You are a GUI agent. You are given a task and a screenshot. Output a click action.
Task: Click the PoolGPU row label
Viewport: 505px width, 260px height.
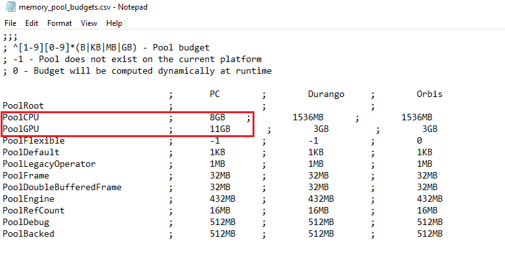pos(21,129)
